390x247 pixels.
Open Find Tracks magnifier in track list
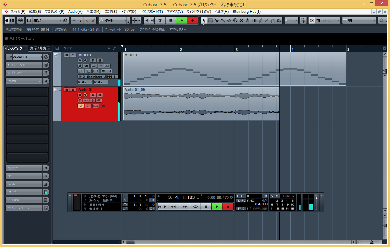[x=115, y=48]
